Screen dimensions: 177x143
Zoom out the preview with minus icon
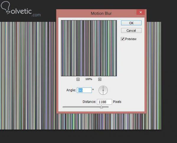tap(78, 79)
